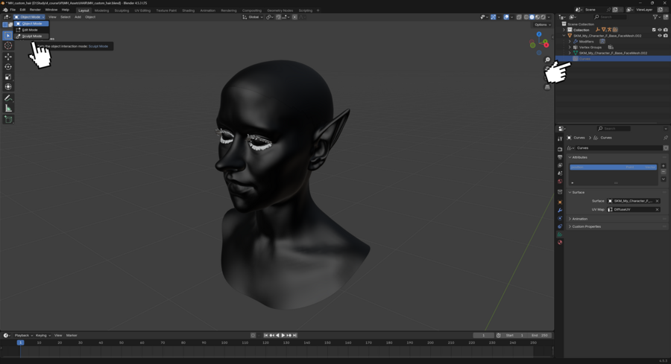Select the Move tool in viewport toolbar
The image size is (671, 364).
[8, 57]
